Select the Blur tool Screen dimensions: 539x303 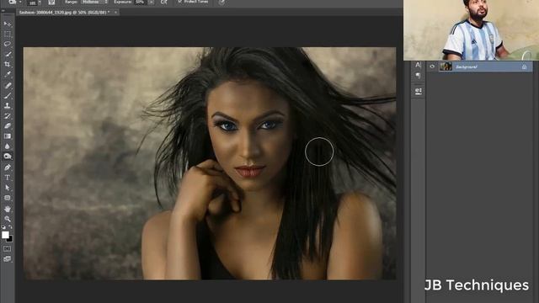tap(8, 146)
